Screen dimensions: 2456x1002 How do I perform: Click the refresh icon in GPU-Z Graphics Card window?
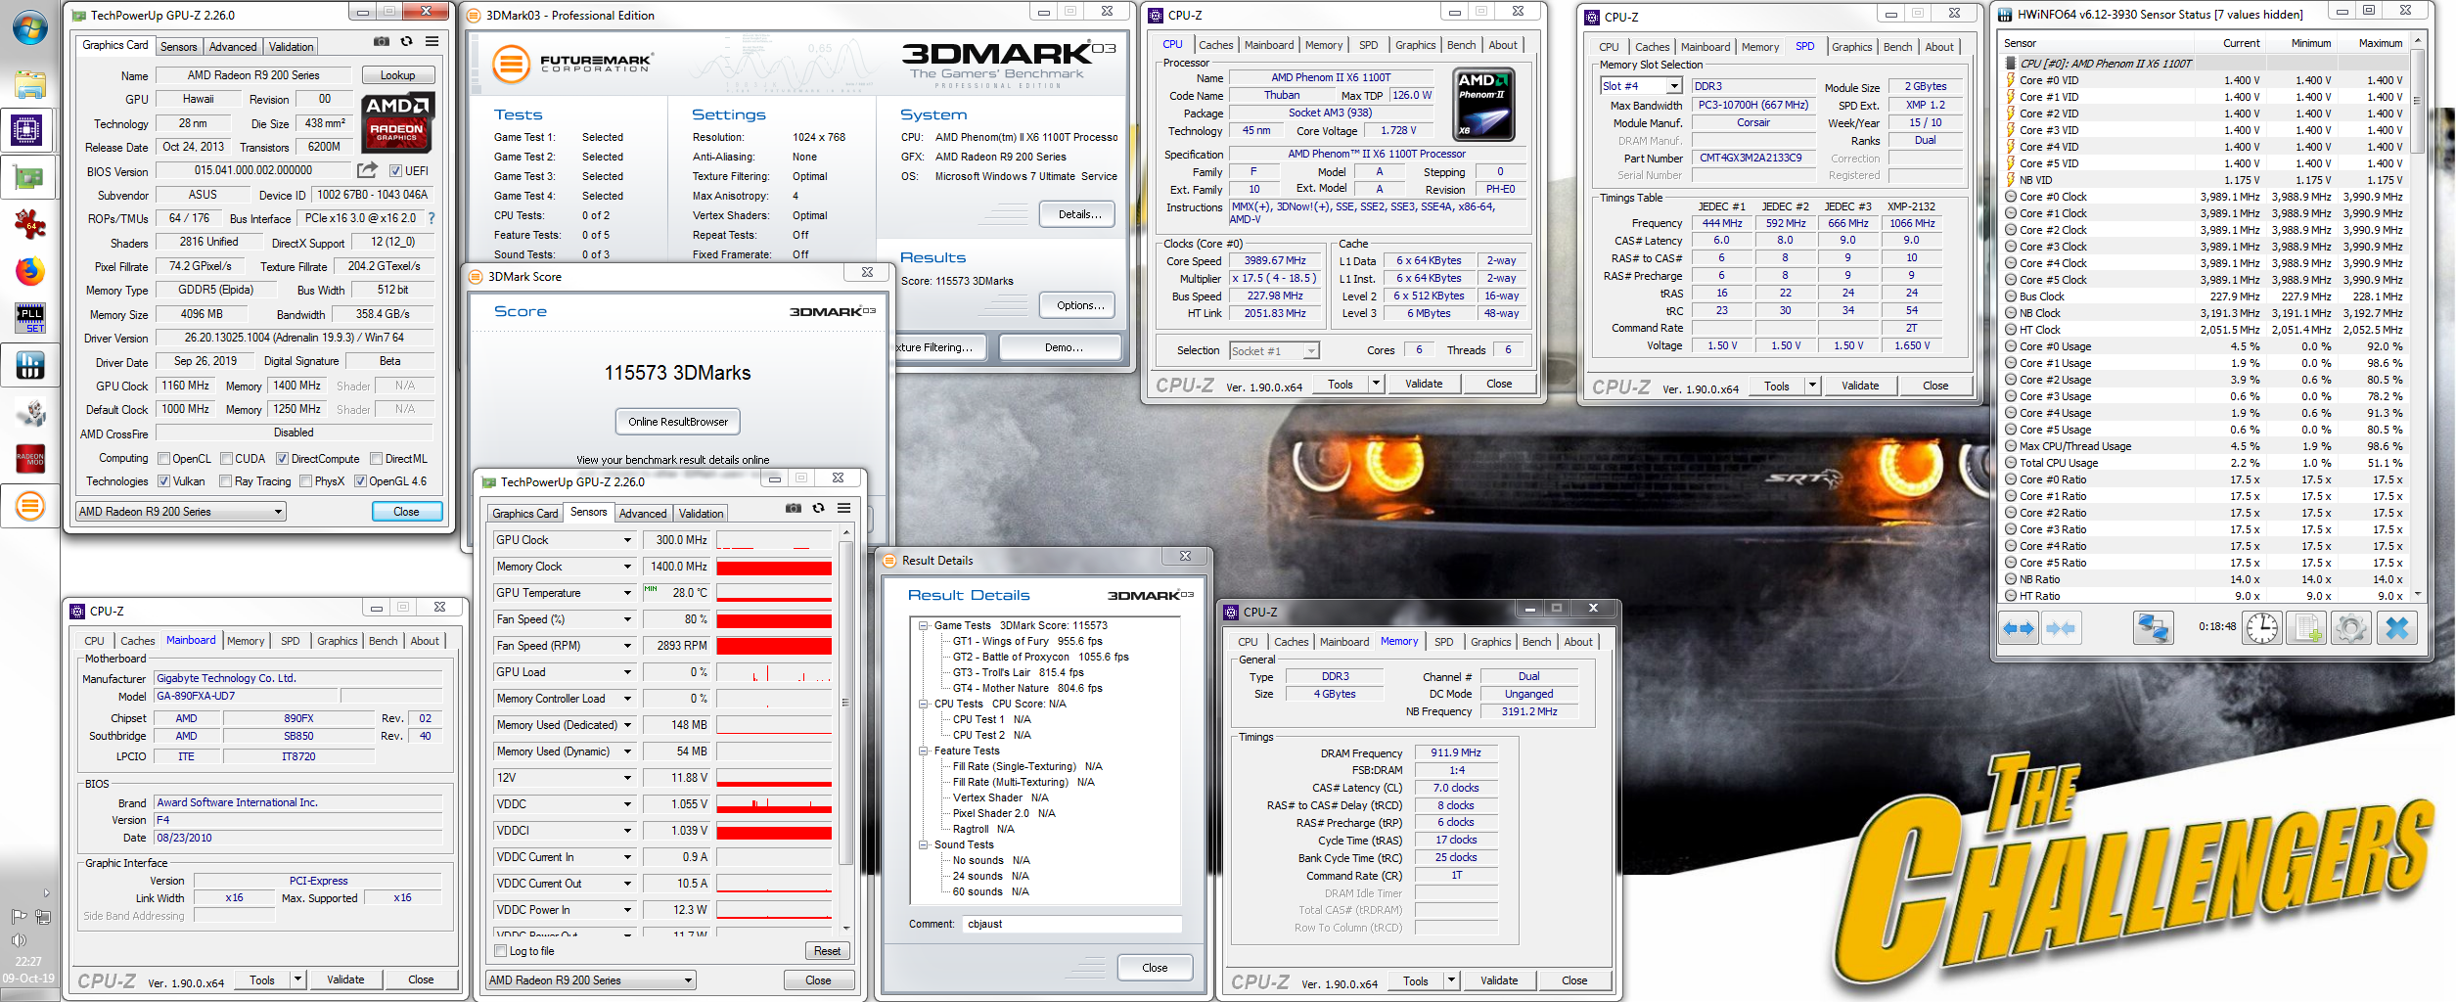(x=406, y=42)
